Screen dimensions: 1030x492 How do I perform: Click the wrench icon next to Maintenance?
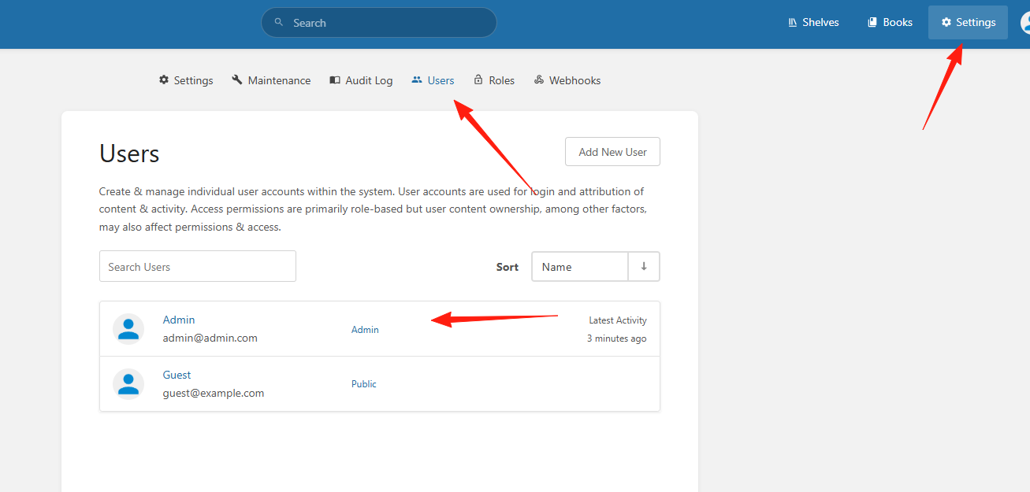237,80
